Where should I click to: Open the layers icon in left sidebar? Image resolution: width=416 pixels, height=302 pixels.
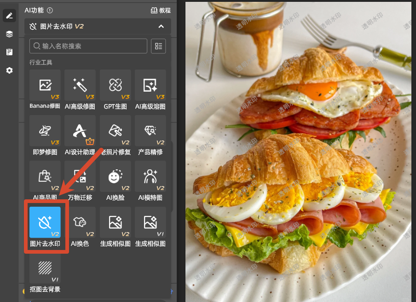(9, 34)
